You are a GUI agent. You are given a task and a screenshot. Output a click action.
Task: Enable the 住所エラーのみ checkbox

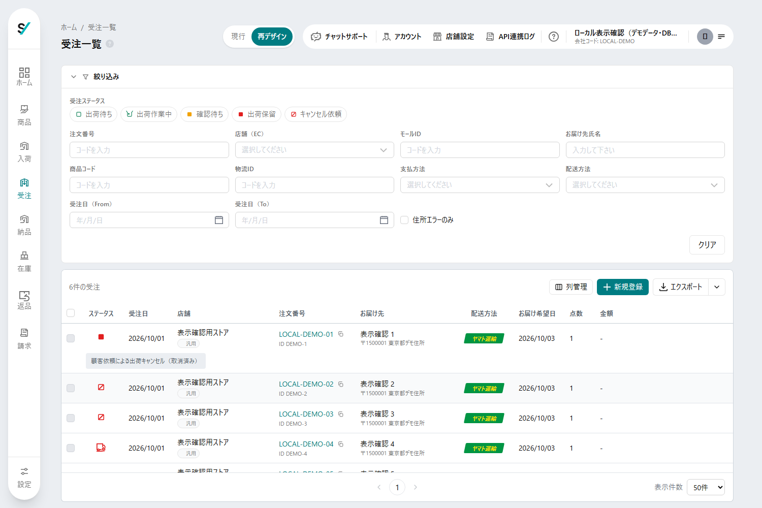(404, 220)
